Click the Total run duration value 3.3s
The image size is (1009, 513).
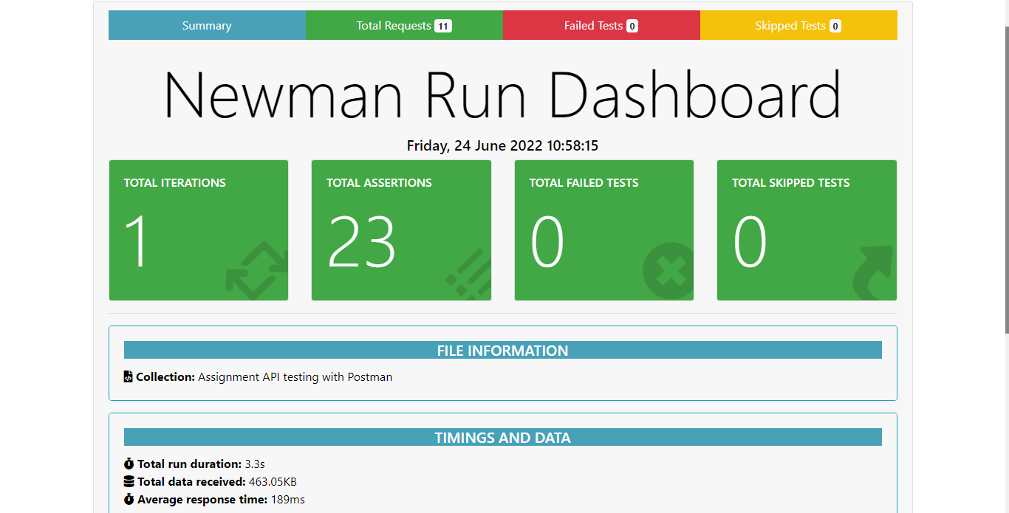255,464
